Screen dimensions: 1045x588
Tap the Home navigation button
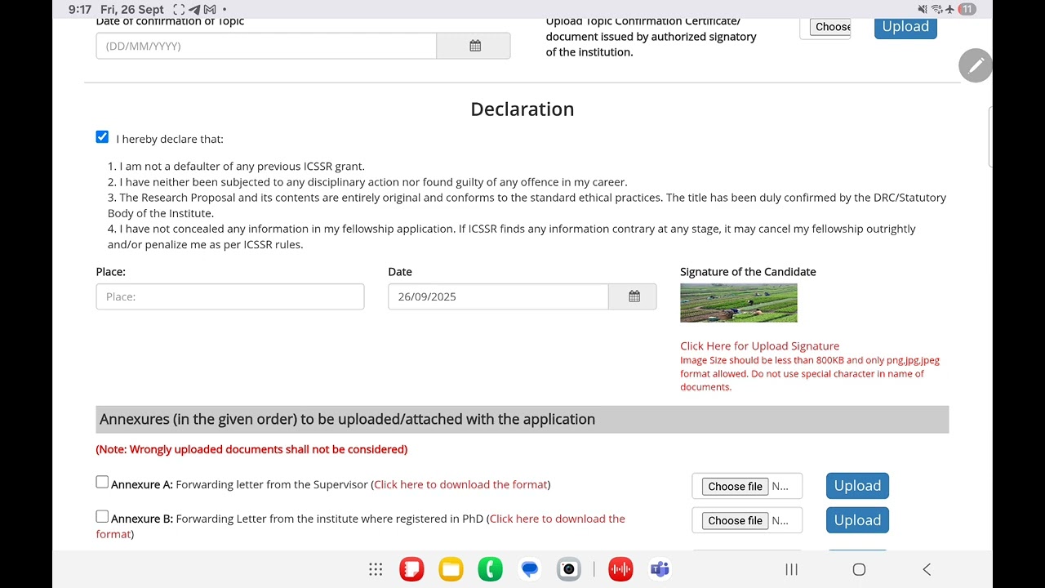tap(859, 569)
